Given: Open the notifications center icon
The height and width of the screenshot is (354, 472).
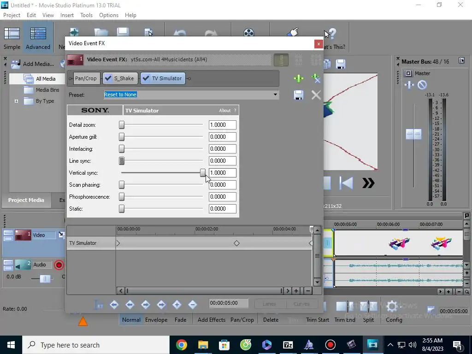Looking at the screenshot, I should point(457,345).
